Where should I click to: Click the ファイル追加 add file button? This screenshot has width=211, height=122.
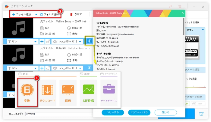tap(22, 14)
